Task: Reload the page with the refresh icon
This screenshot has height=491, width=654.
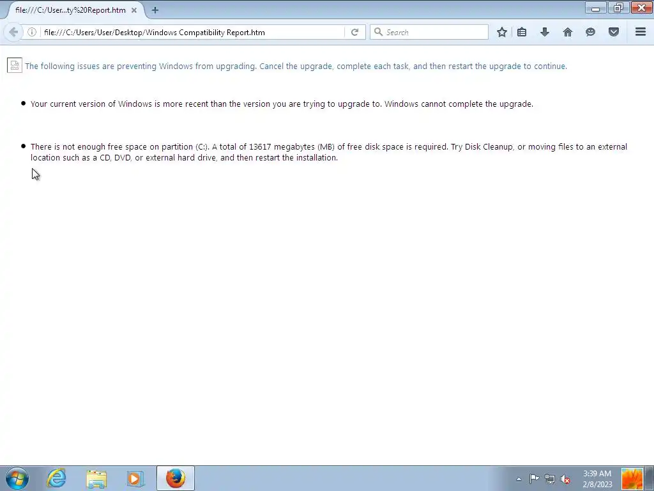Action: (x=354, y=32)
